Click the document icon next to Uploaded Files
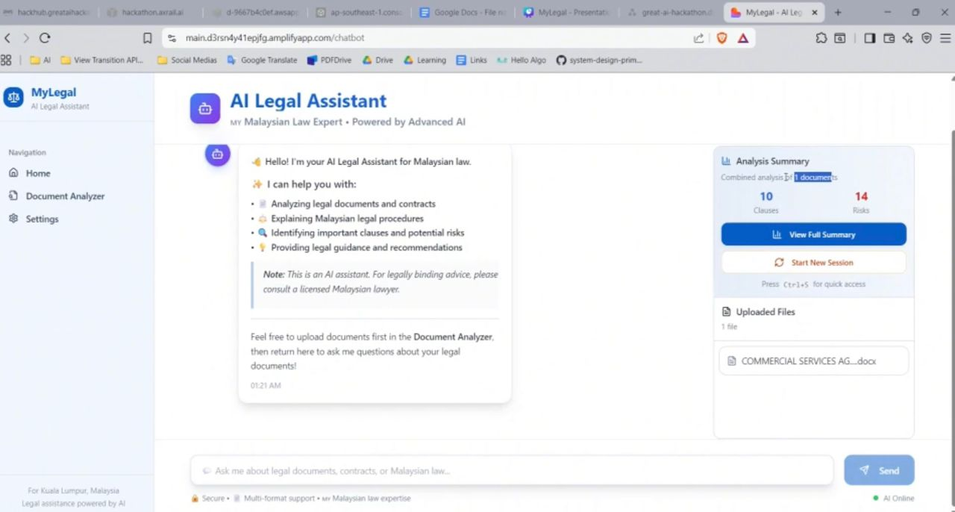The height and width of the screenshot is (512, 955). pos(726,311)
